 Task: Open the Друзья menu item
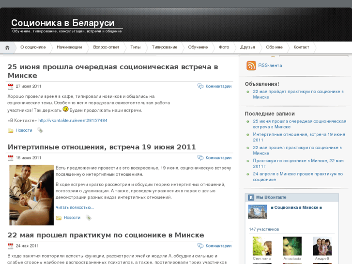247,47
